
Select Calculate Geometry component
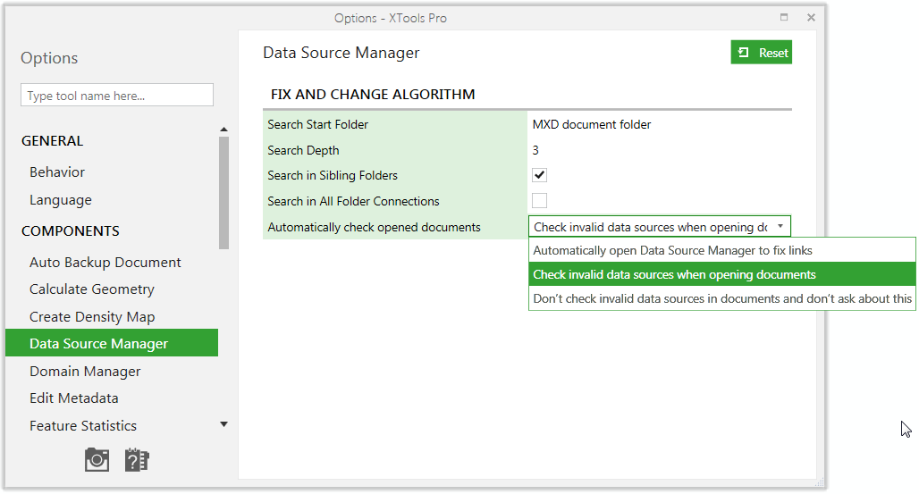92,289
